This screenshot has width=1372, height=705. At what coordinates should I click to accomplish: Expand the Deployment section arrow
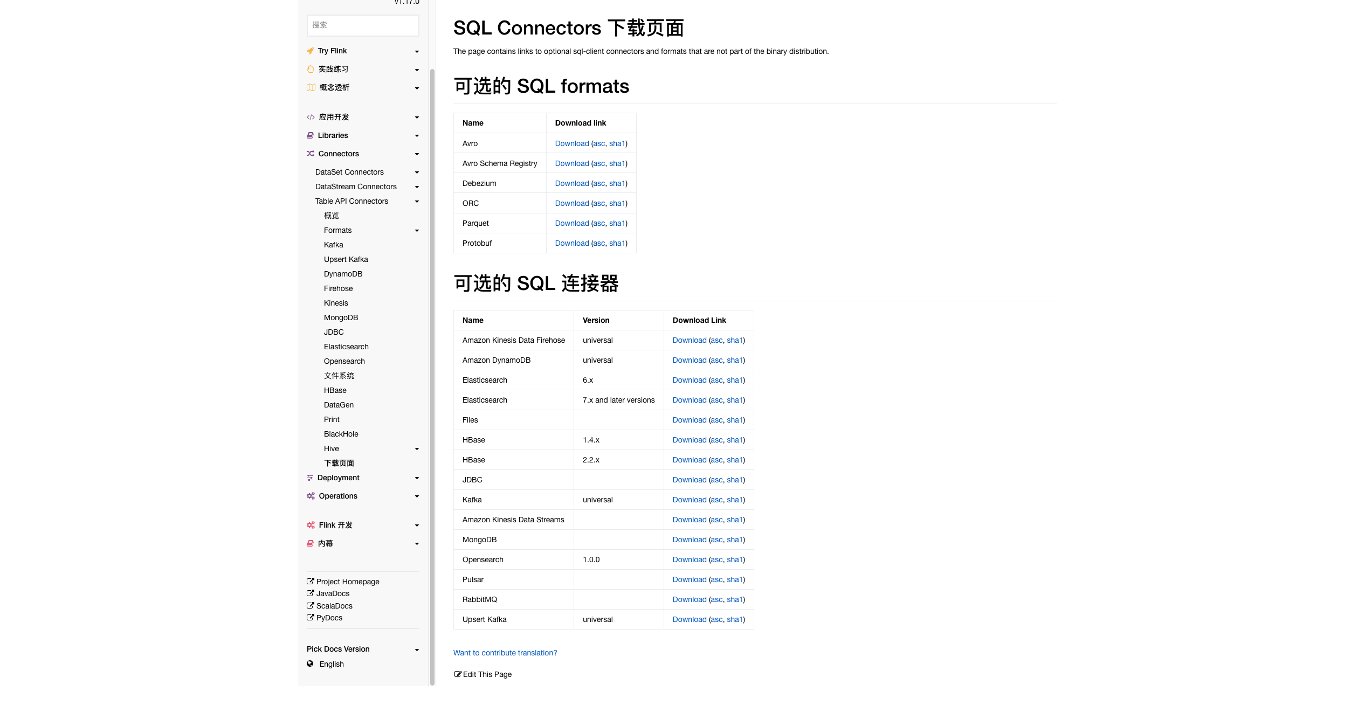click(x=417, y=478)
